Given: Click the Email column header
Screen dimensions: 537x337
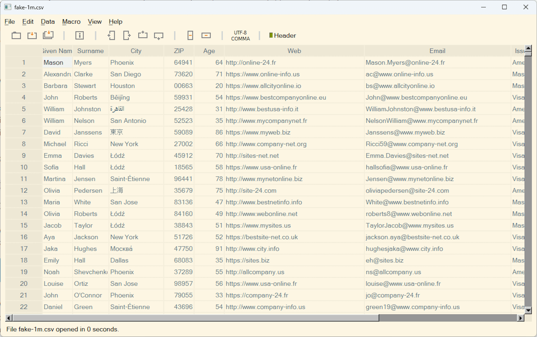Looking at the screenshot, I should [x=437, y=51].
